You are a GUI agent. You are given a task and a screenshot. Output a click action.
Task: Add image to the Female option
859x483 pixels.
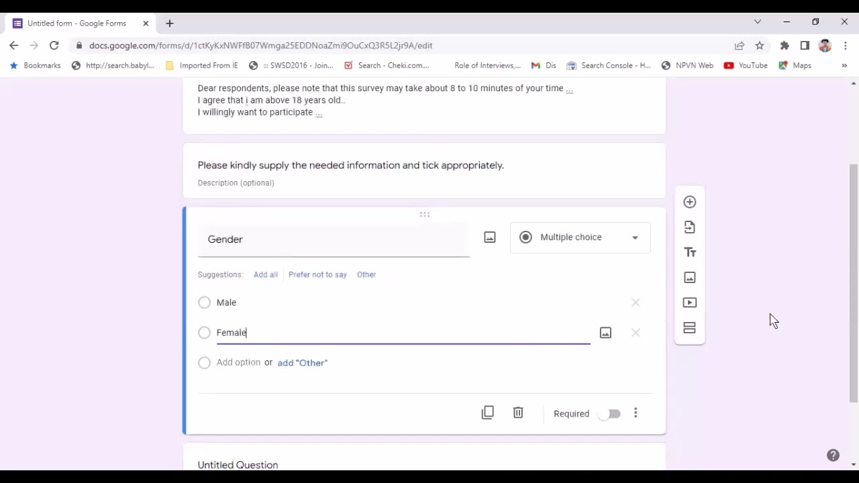pyautogui.click(x=605, y=333)
